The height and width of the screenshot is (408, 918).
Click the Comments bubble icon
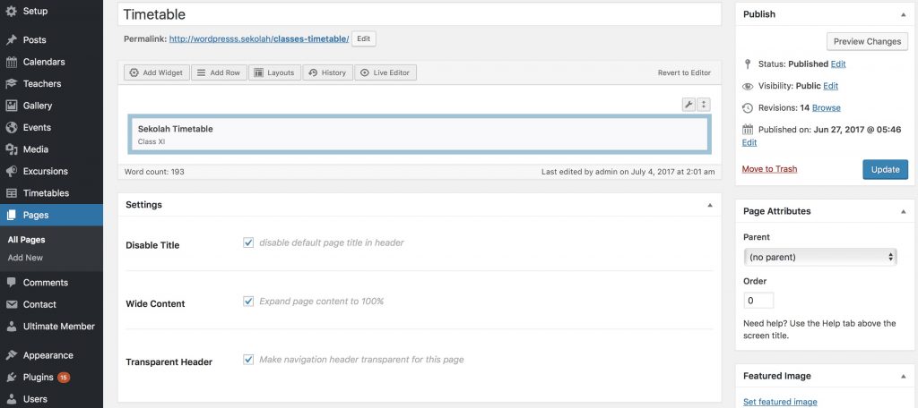click(x=11, y=283)
